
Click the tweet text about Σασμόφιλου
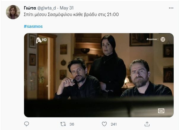pos(71,15)
